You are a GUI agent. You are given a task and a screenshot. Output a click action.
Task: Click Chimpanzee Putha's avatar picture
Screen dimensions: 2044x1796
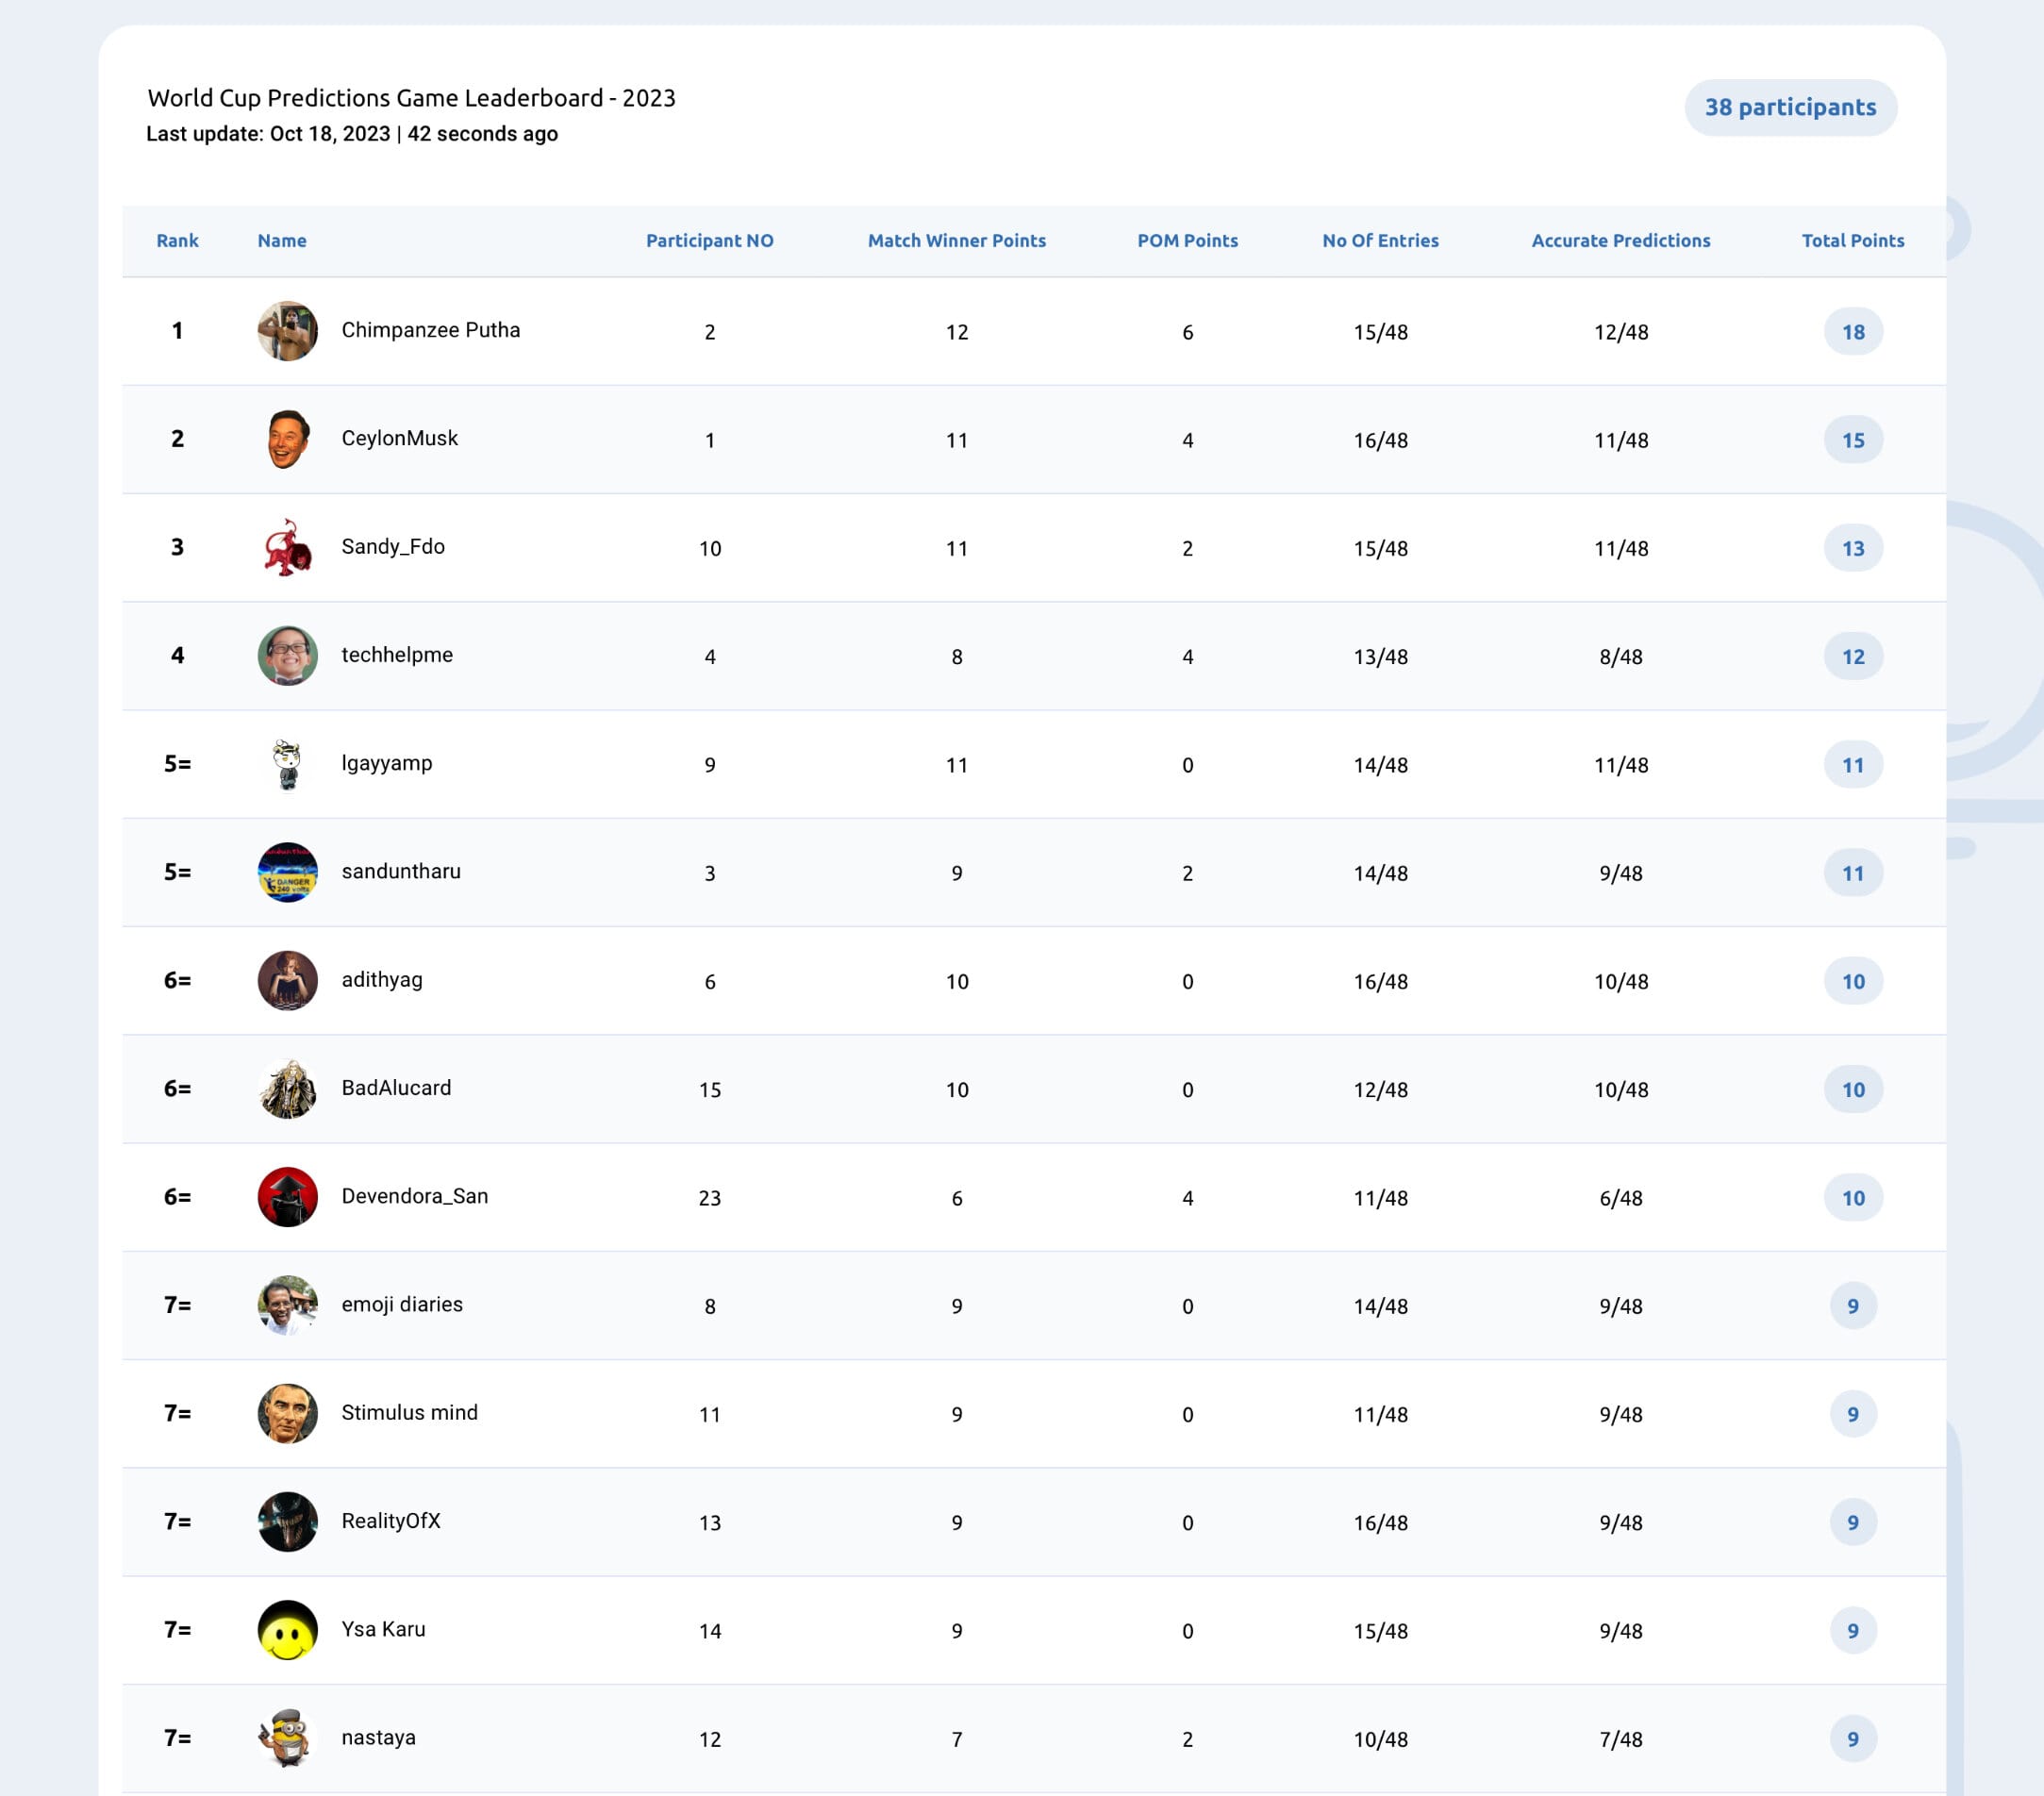pos(287,331)
